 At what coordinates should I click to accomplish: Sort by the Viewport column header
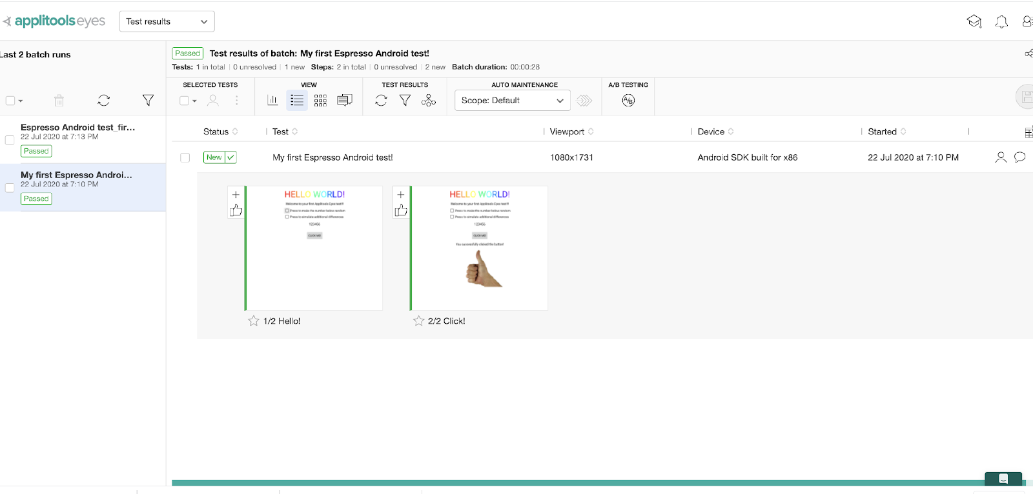tap(567, 132)
